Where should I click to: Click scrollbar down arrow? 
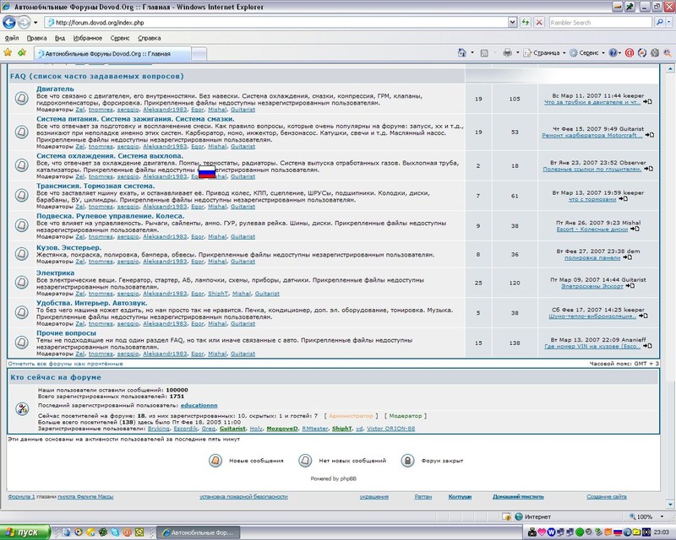click(x=670, y=504)
